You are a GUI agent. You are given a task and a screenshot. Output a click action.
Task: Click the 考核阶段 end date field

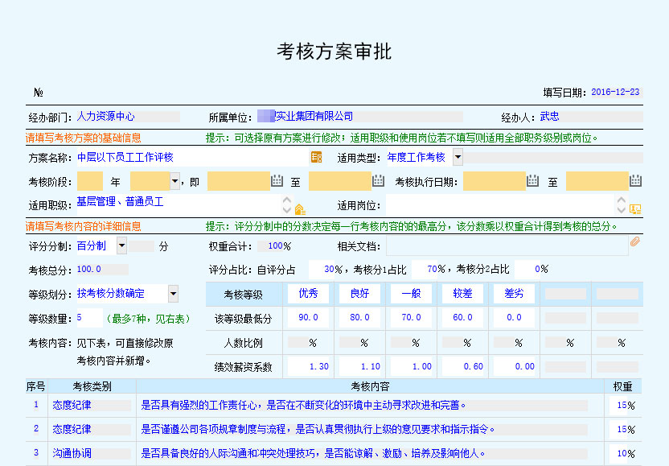pos(339,181)
